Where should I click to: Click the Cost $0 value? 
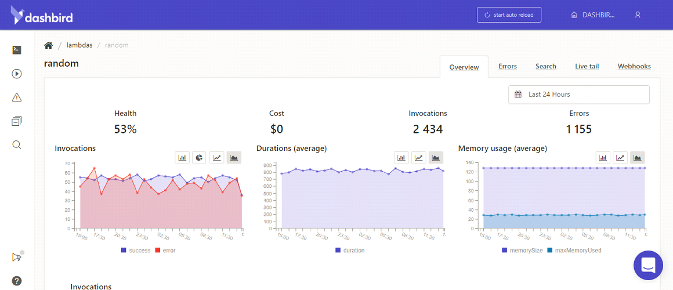[277, 129]
